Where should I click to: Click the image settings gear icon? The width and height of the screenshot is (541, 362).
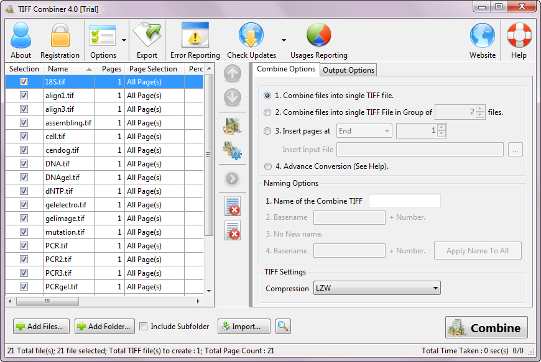pos(232,150)
